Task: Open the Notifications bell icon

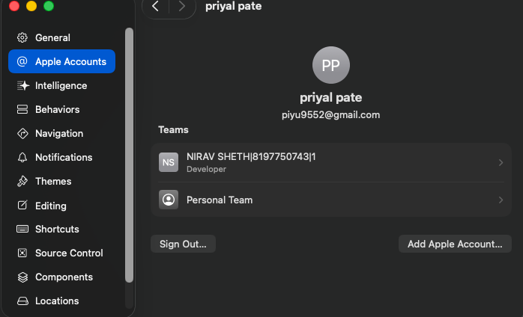Action: 22,157
